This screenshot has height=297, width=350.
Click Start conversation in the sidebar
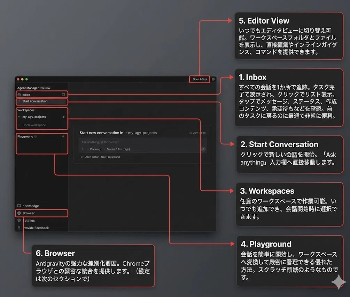pos(42,101)
